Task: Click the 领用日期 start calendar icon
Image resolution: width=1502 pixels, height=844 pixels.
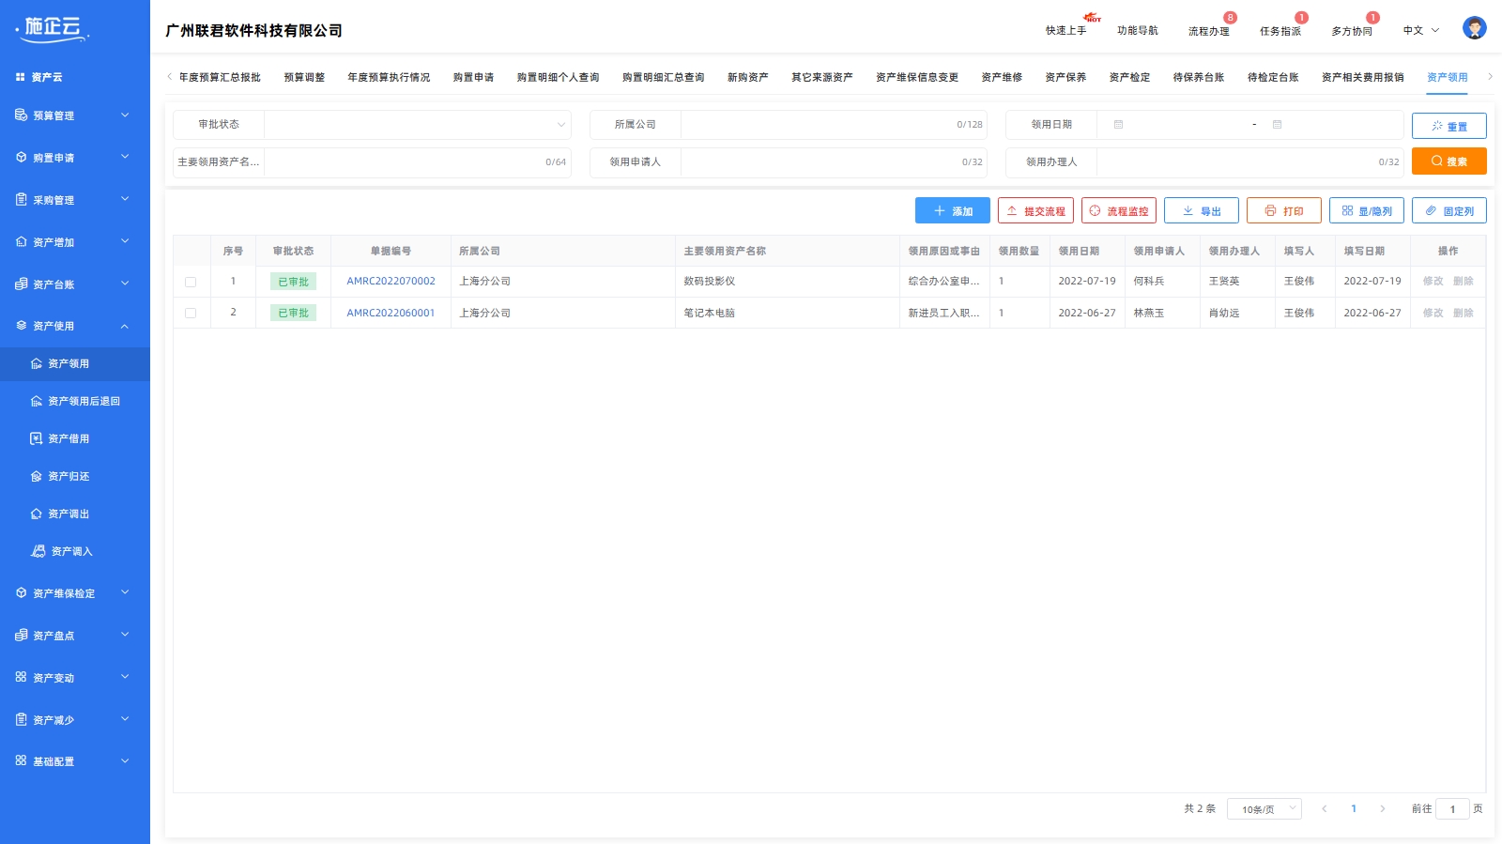Action: [x=1118, y=124]
